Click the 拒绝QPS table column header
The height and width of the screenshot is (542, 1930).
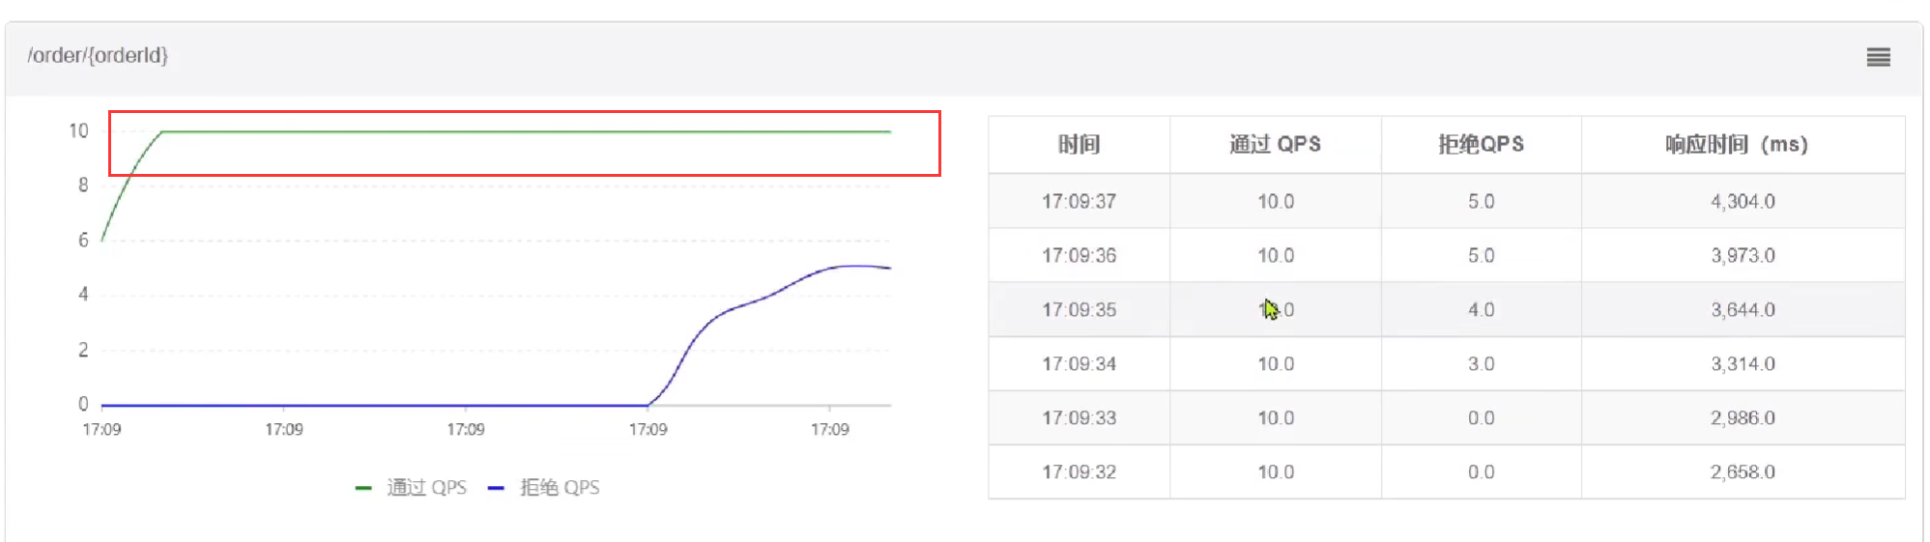click(x=1481, y=145)
